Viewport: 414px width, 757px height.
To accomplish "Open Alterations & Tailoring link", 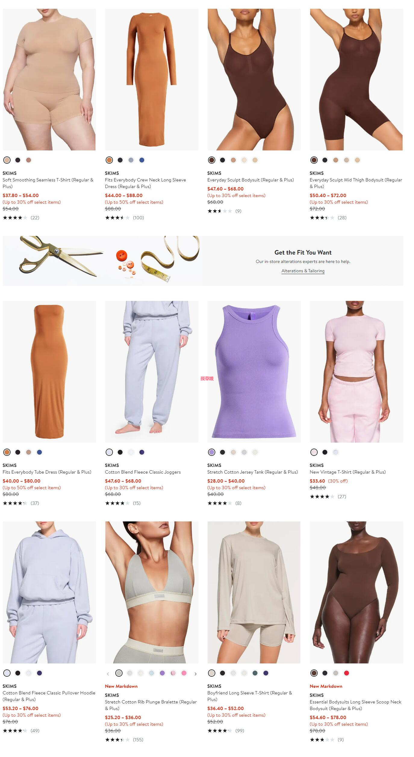I will pos(303,271).
